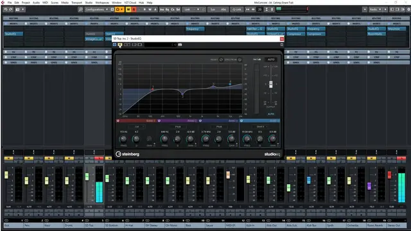Click Band 2 gain knob

point(190,139)
